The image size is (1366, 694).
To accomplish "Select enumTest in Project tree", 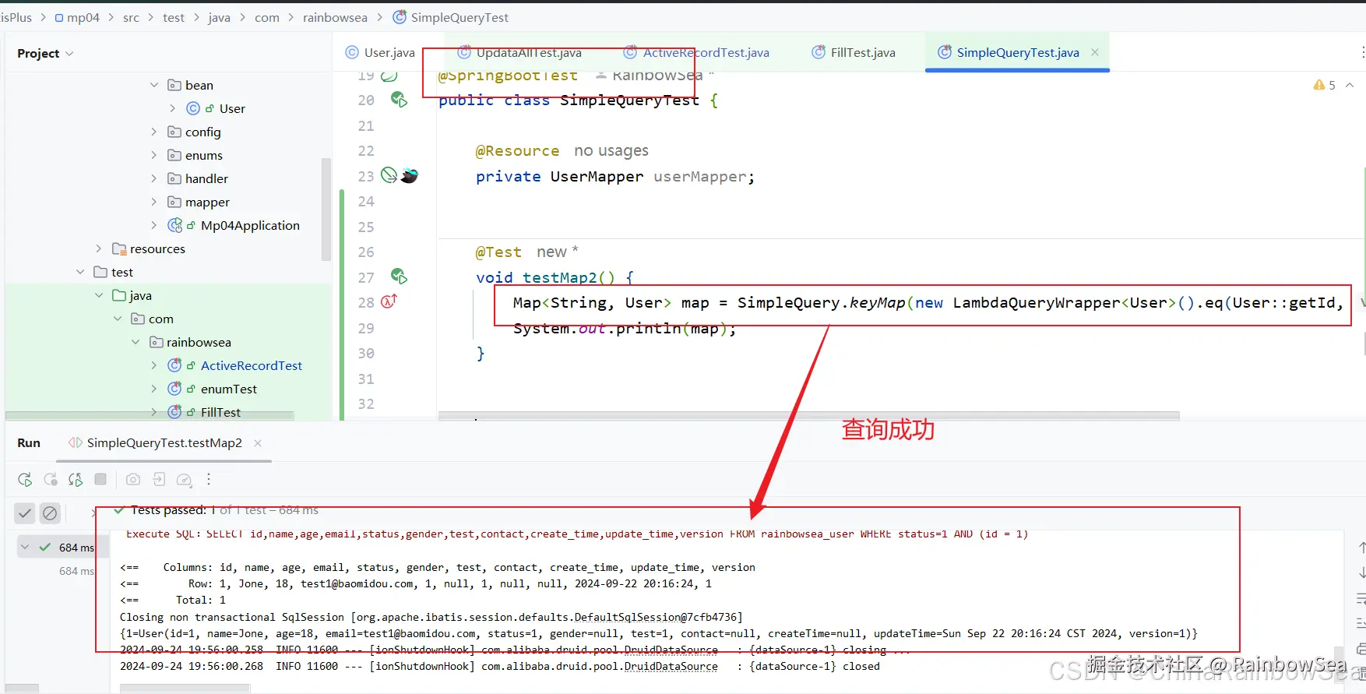I will tap(228, 389).
